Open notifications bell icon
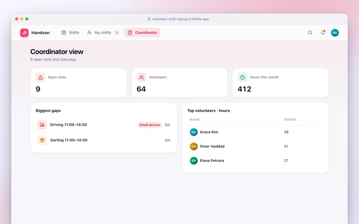The image size is (359, 224). (x=323, y=33)
